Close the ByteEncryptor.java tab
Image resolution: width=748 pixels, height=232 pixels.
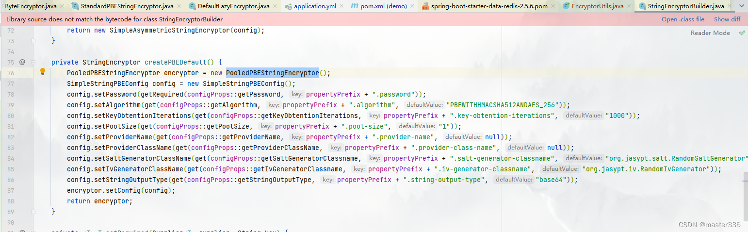click(x=62, y=6)
